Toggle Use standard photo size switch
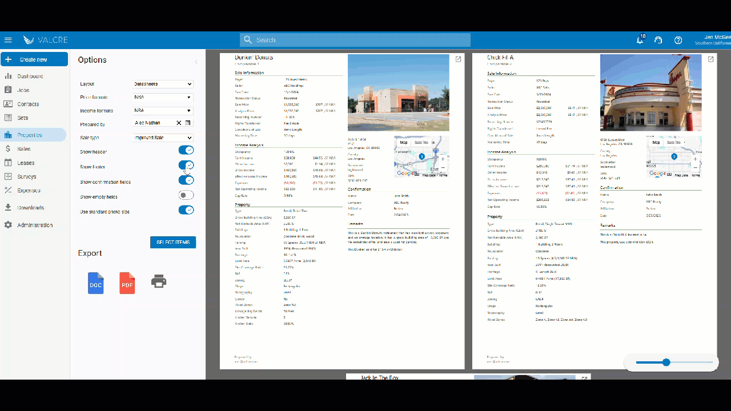Image resolution: width=731 pixels, height=411 pixels. point(186,210)
